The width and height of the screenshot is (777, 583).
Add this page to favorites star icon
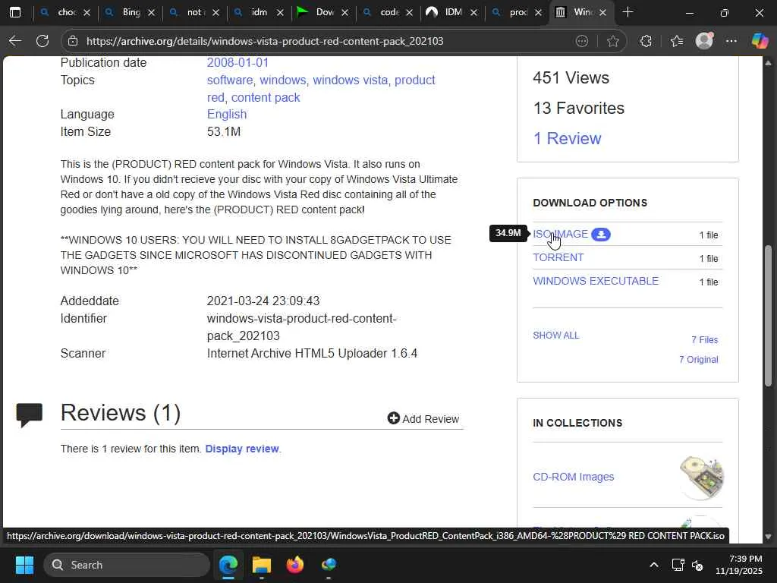[x=613, y=41]
